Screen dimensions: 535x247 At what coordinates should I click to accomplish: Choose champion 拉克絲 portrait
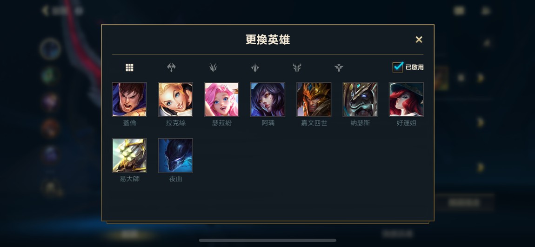(175, 99)
